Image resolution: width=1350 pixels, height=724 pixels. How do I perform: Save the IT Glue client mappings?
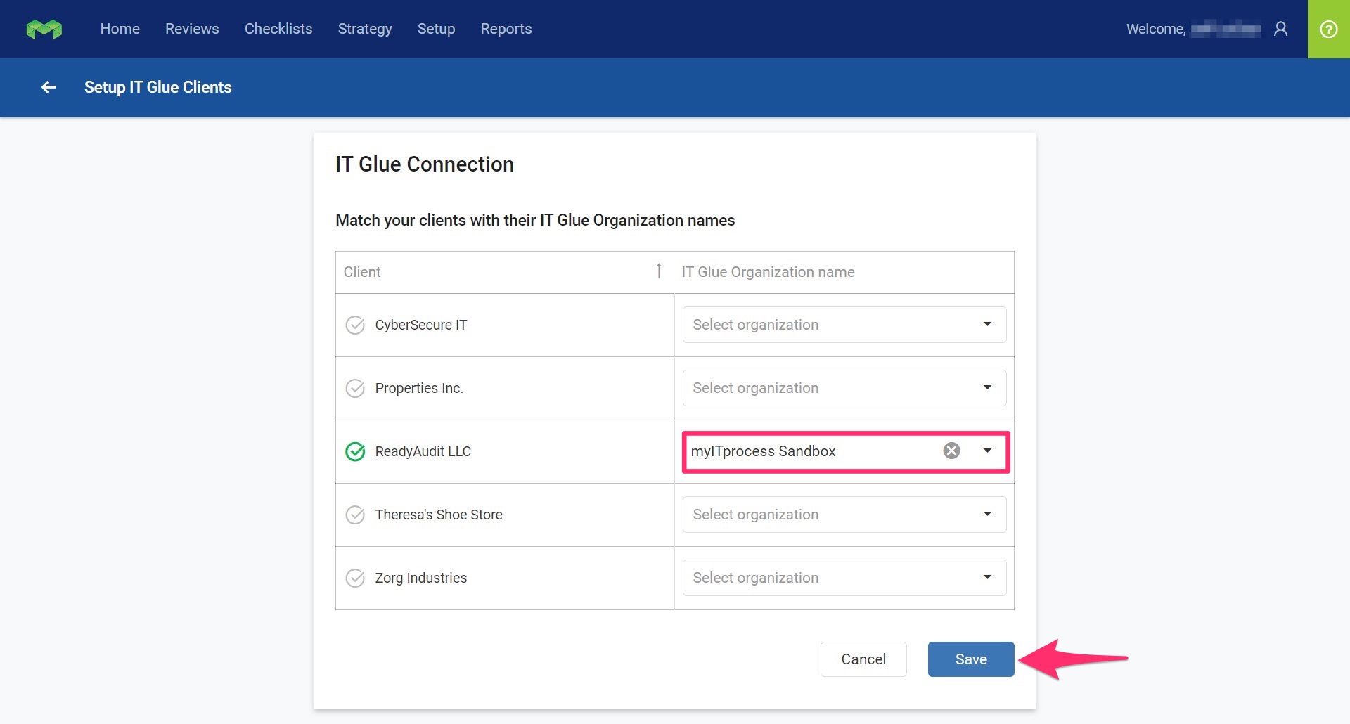970,659
